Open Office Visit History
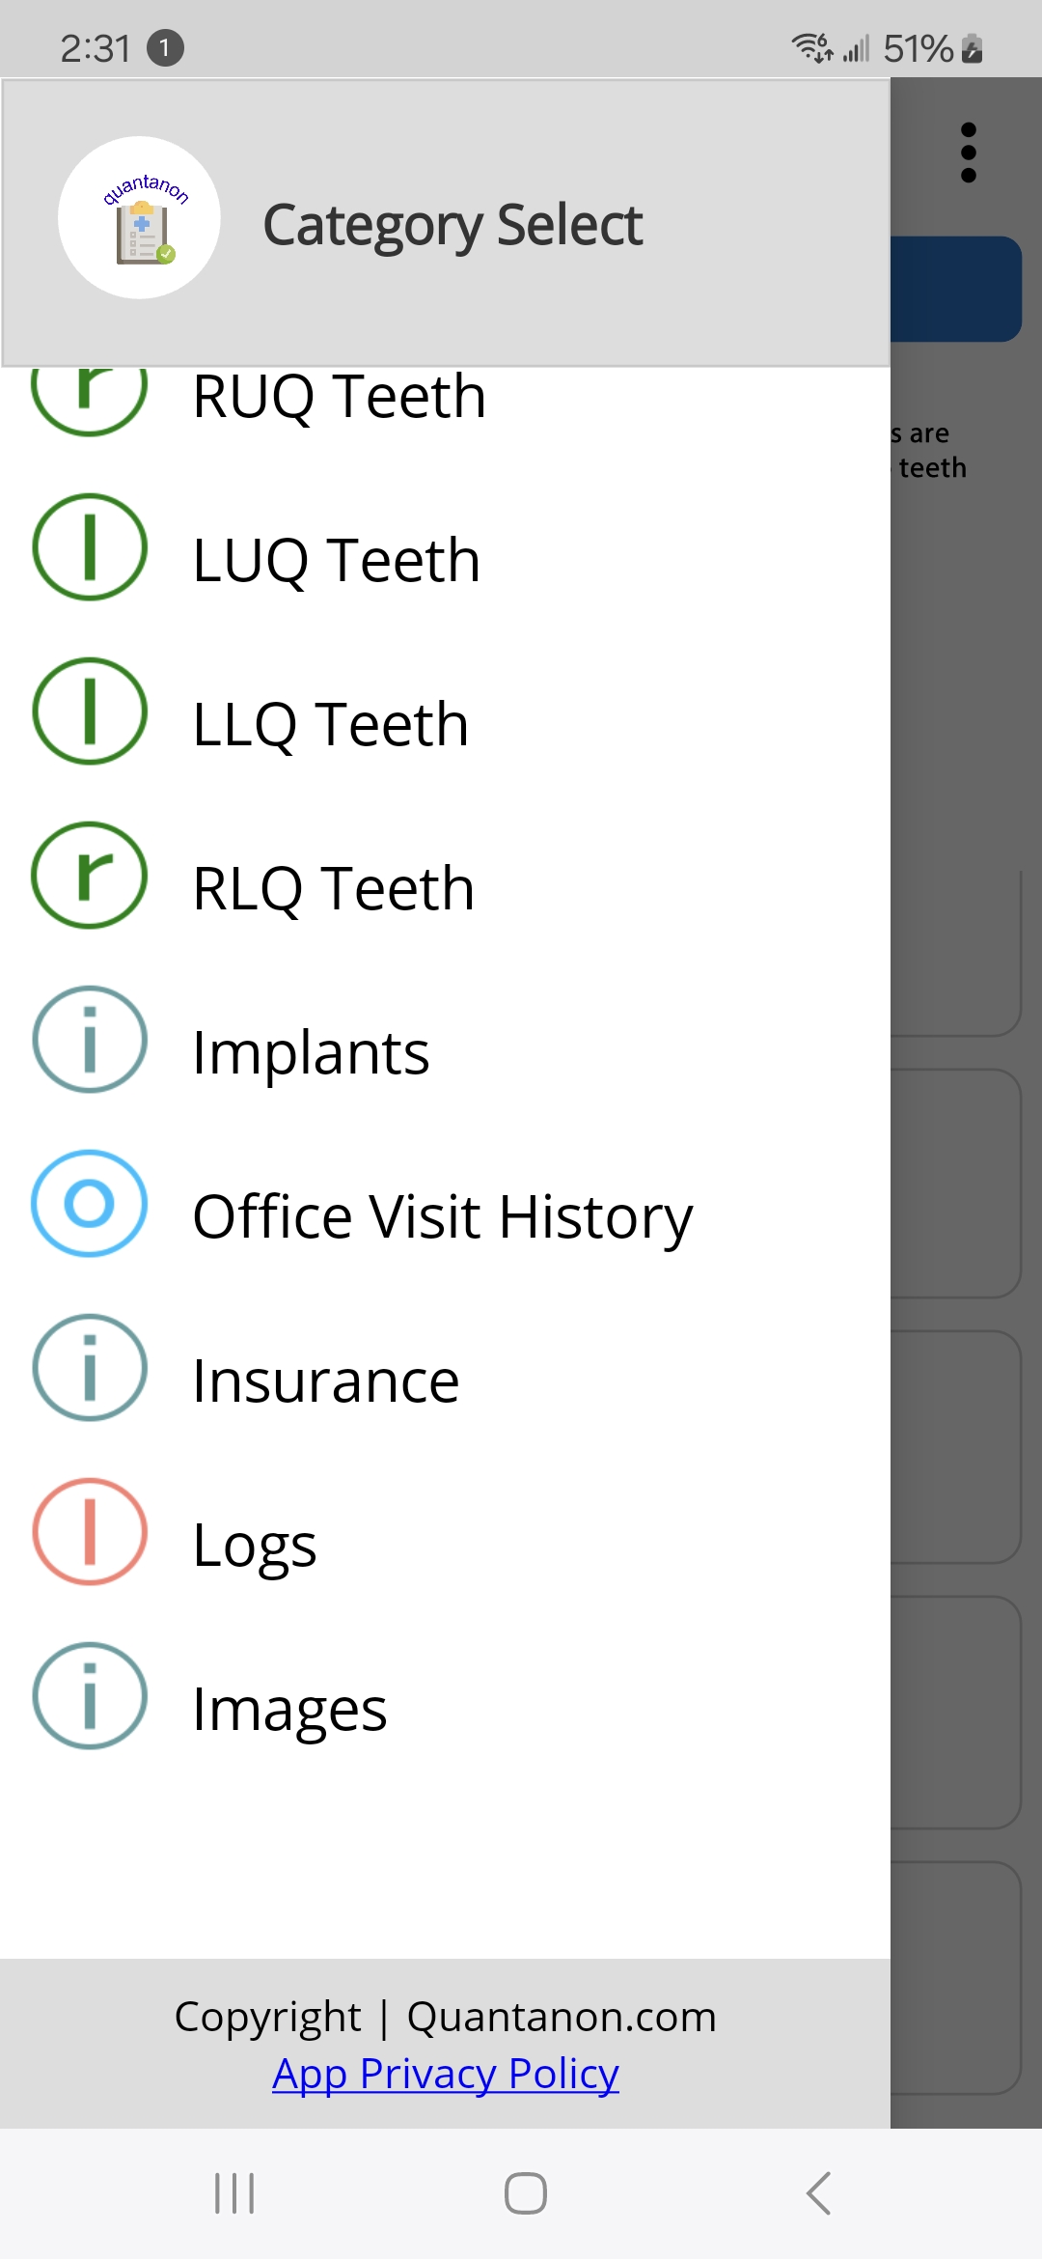The image size is (1042, 2259). click(x=442, y=1217)
